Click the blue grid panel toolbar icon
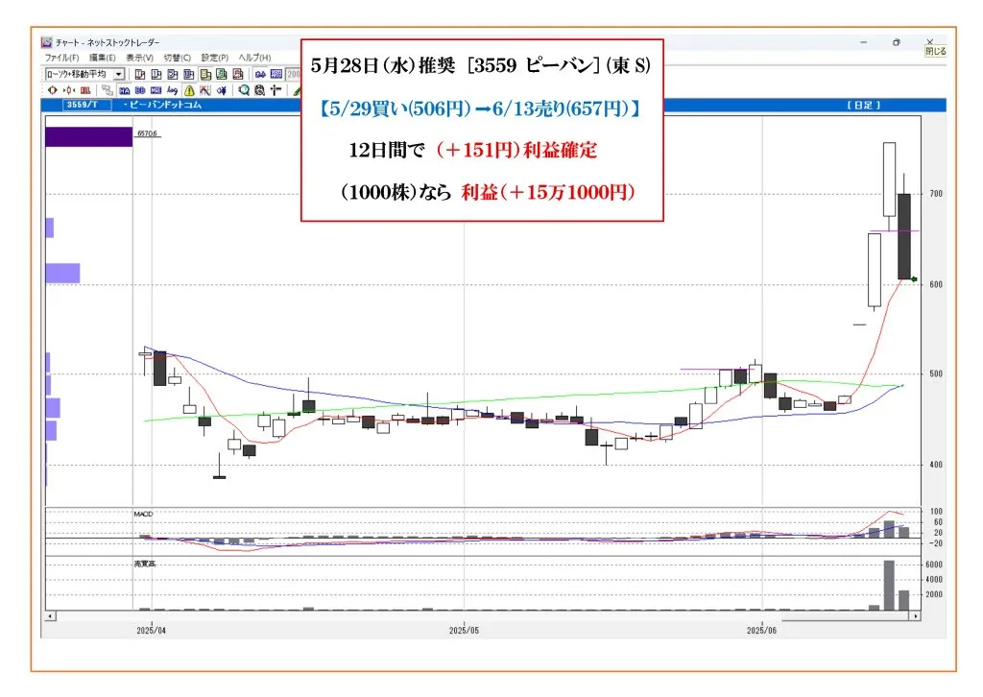Screen dimensions: 983x697 (x=276, y=75)
